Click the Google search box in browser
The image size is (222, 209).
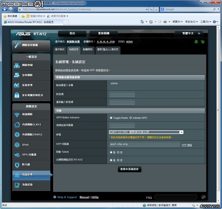188,9
